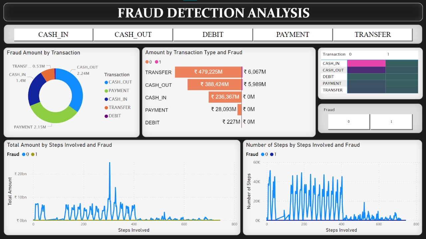The height and width of the screenshot is (239, 426).
Task: Click the CASH_OUT ₹388,424M bar
Action: click(214, 84)
